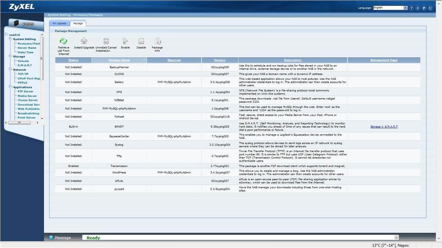Open Print Server tree item
Image resolution: width=442 pixels, height=248 pixels.
point(27,118)
